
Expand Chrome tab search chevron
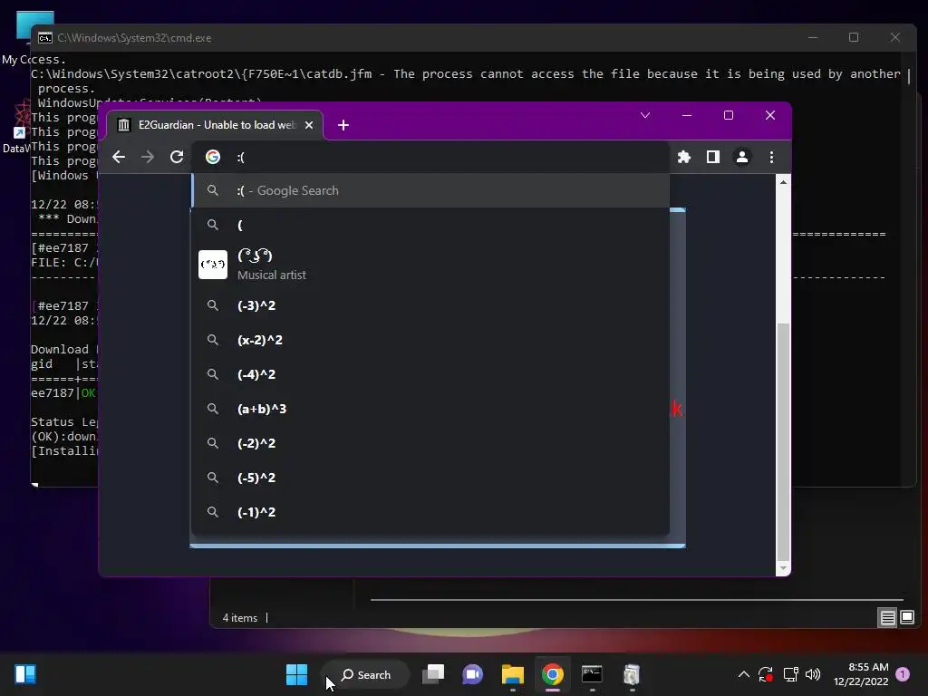[645, 115]
